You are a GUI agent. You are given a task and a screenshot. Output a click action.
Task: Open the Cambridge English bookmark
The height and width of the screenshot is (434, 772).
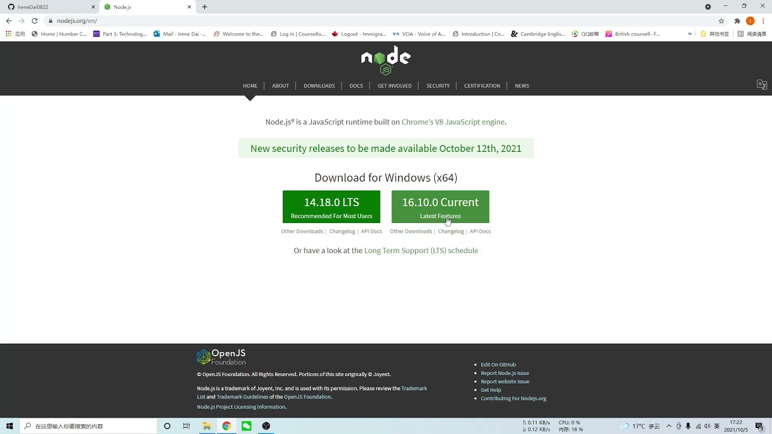coord(538,34)
